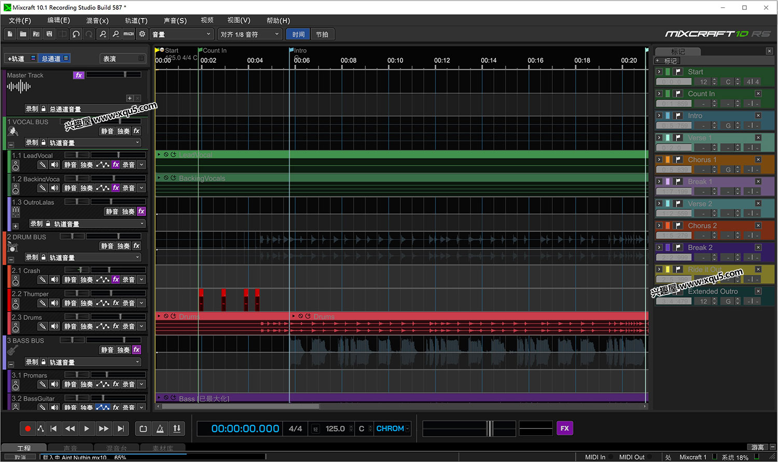Image resolution: width=778 pixels, height=462 pixels.
Task: Rewind to start of project
Action: pos(53,428)
